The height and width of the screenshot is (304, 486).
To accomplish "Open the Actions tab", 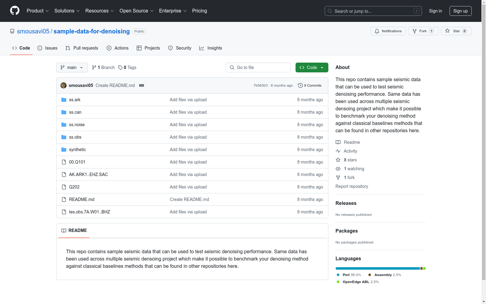I will (x=118, y=48).
